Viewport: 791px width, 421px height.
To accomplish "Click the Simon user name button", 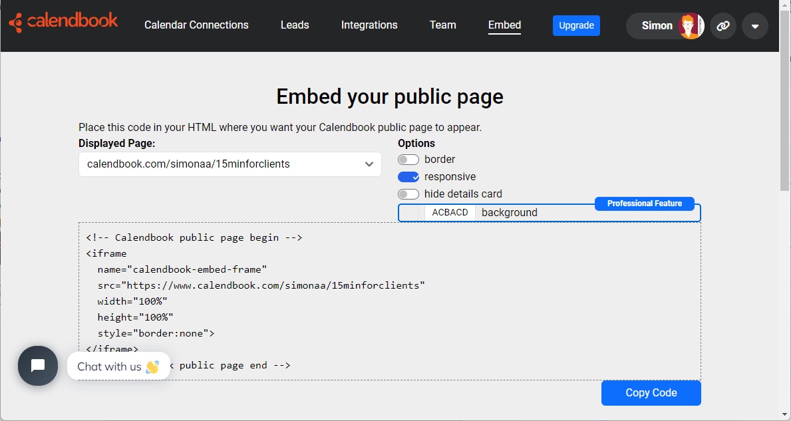I will tap(657, 26).
